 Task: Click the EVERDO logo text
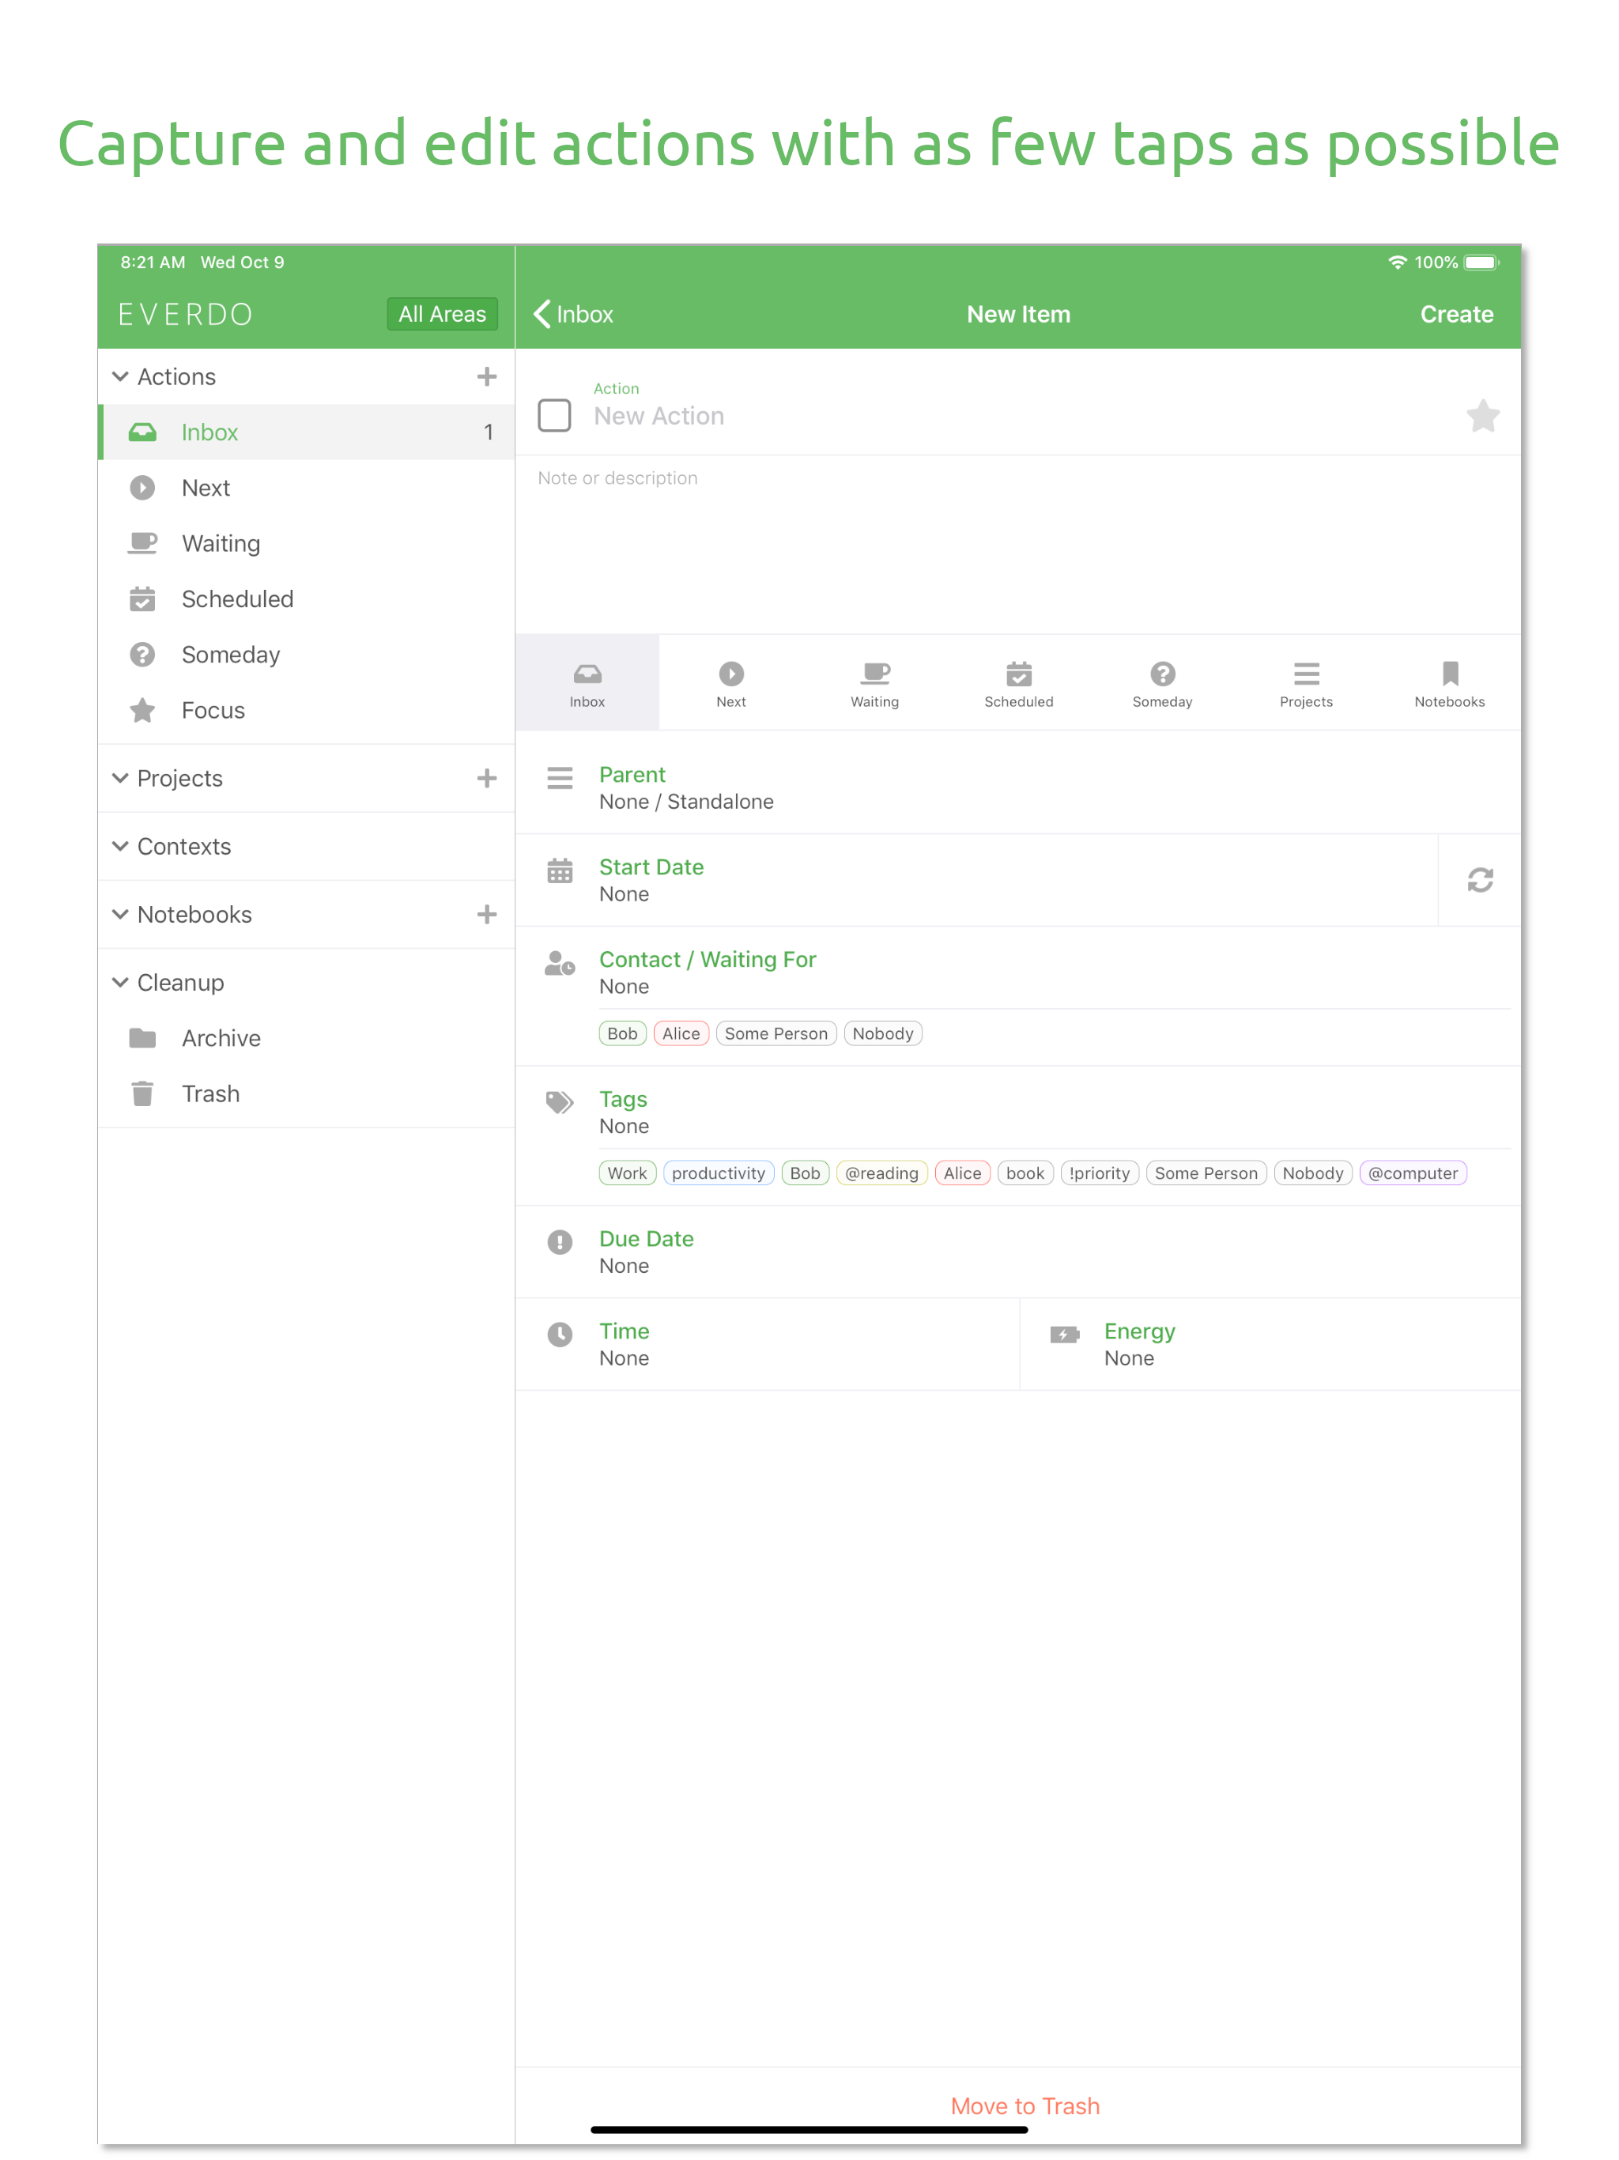click(186, 315)
